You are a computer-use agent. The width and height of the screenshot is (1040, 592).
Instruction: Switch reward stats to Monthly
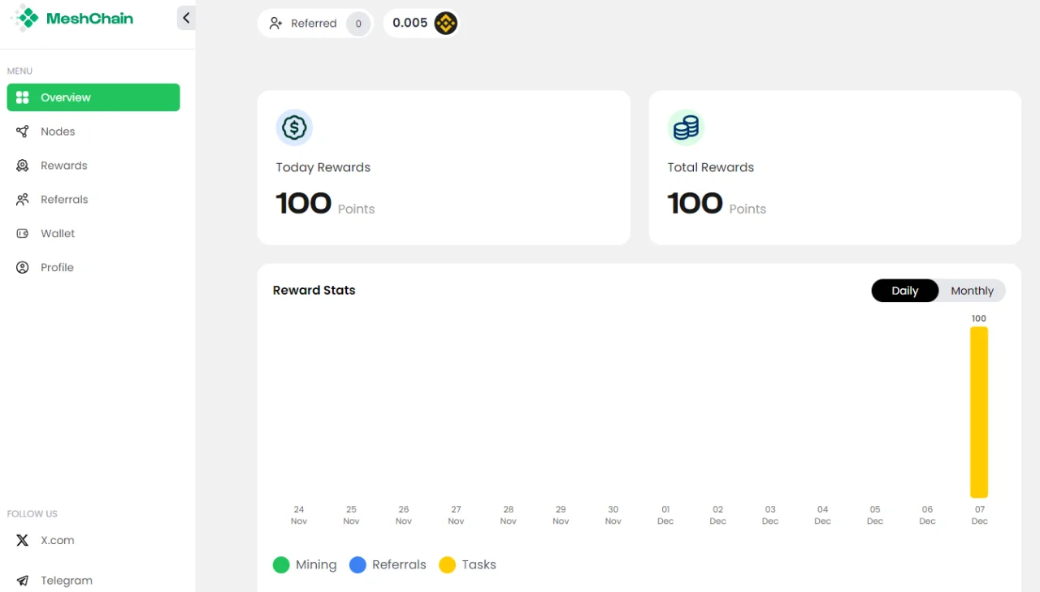point(972,291)
